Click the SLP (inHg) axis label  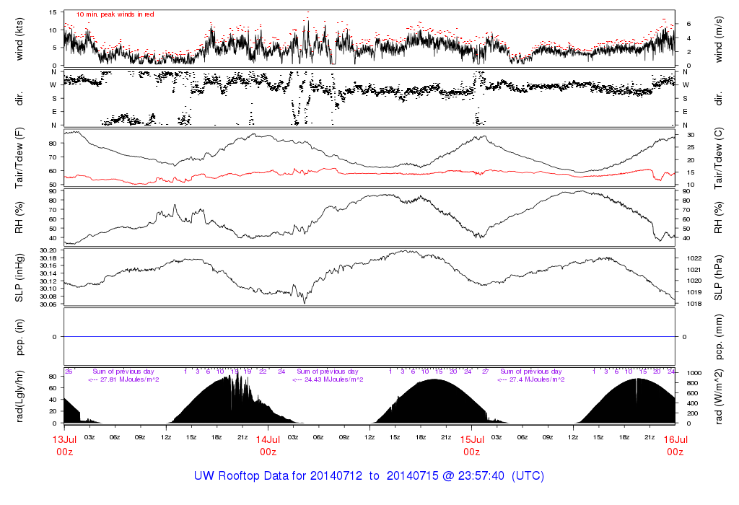[19, 277]
